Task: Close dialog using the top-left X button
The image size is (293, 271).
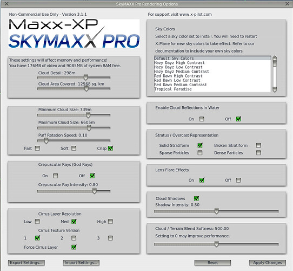Action: (x=6, y=4)
